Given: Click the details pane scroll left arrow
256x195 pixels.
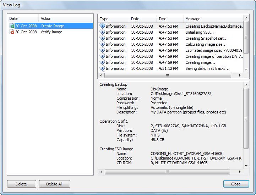Looking at the screenshot, I should tap(101, 172).
